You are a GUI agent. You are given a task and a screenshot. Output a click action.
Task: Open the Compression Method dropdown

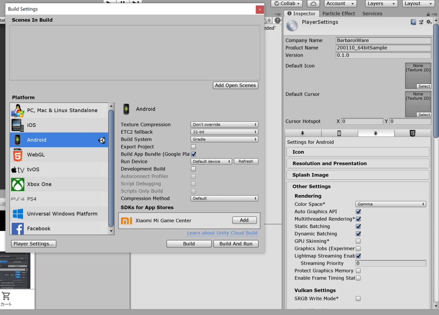pos(224,198)
